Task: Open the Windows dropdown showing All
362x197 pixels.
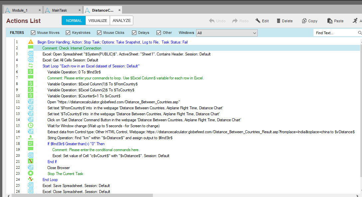Action: point(227,33)
